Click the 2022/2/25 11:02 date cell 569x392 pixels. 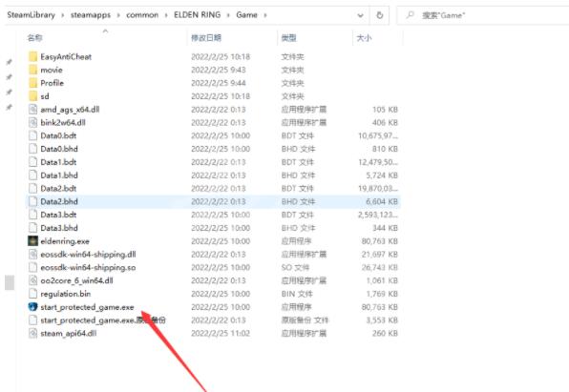221,333
